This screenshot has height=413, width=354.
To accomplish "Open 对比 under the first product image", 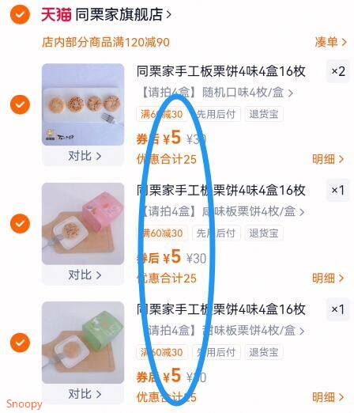I will [85, 156].
